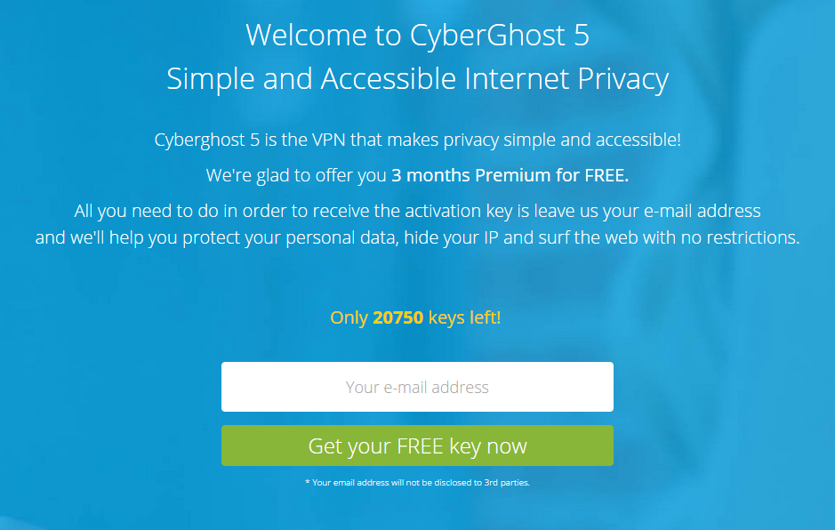The height and width of the screenshot is (530, 835).
Task: Click the 'Your e-mail address' input field
Action: 417,387
